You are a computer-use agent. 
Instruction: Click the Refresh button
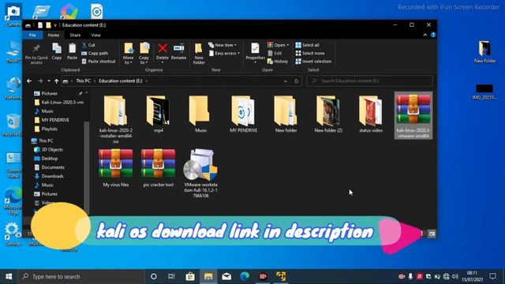pyautogui.click(x=297, y=81)
